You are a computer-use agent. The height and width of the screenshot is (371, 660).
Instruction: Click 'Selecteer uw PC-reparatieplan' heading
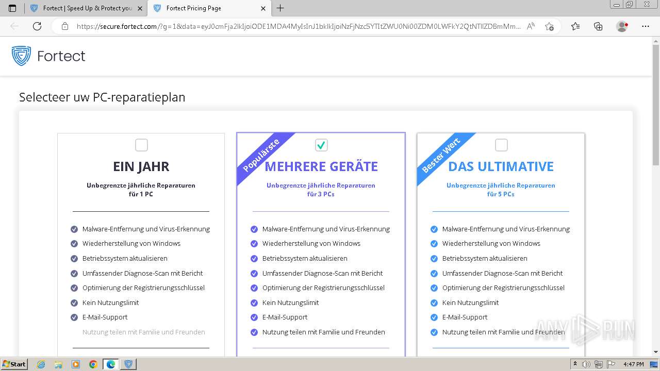point(102,97)
